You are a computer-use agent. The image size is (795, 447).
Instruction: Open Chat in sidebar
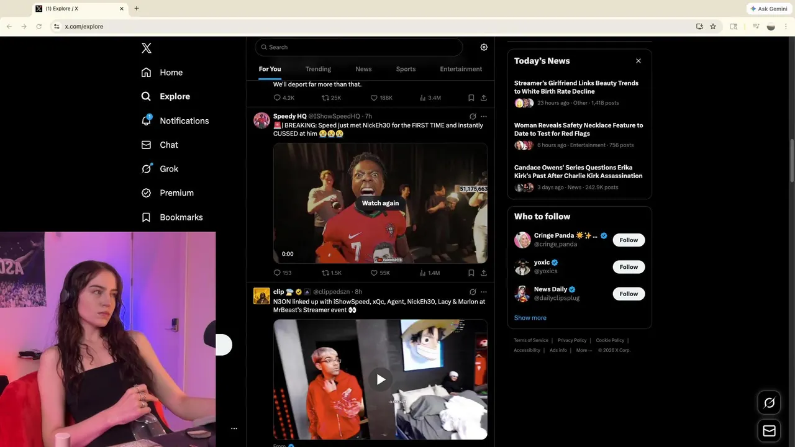[x=160, y=145]
